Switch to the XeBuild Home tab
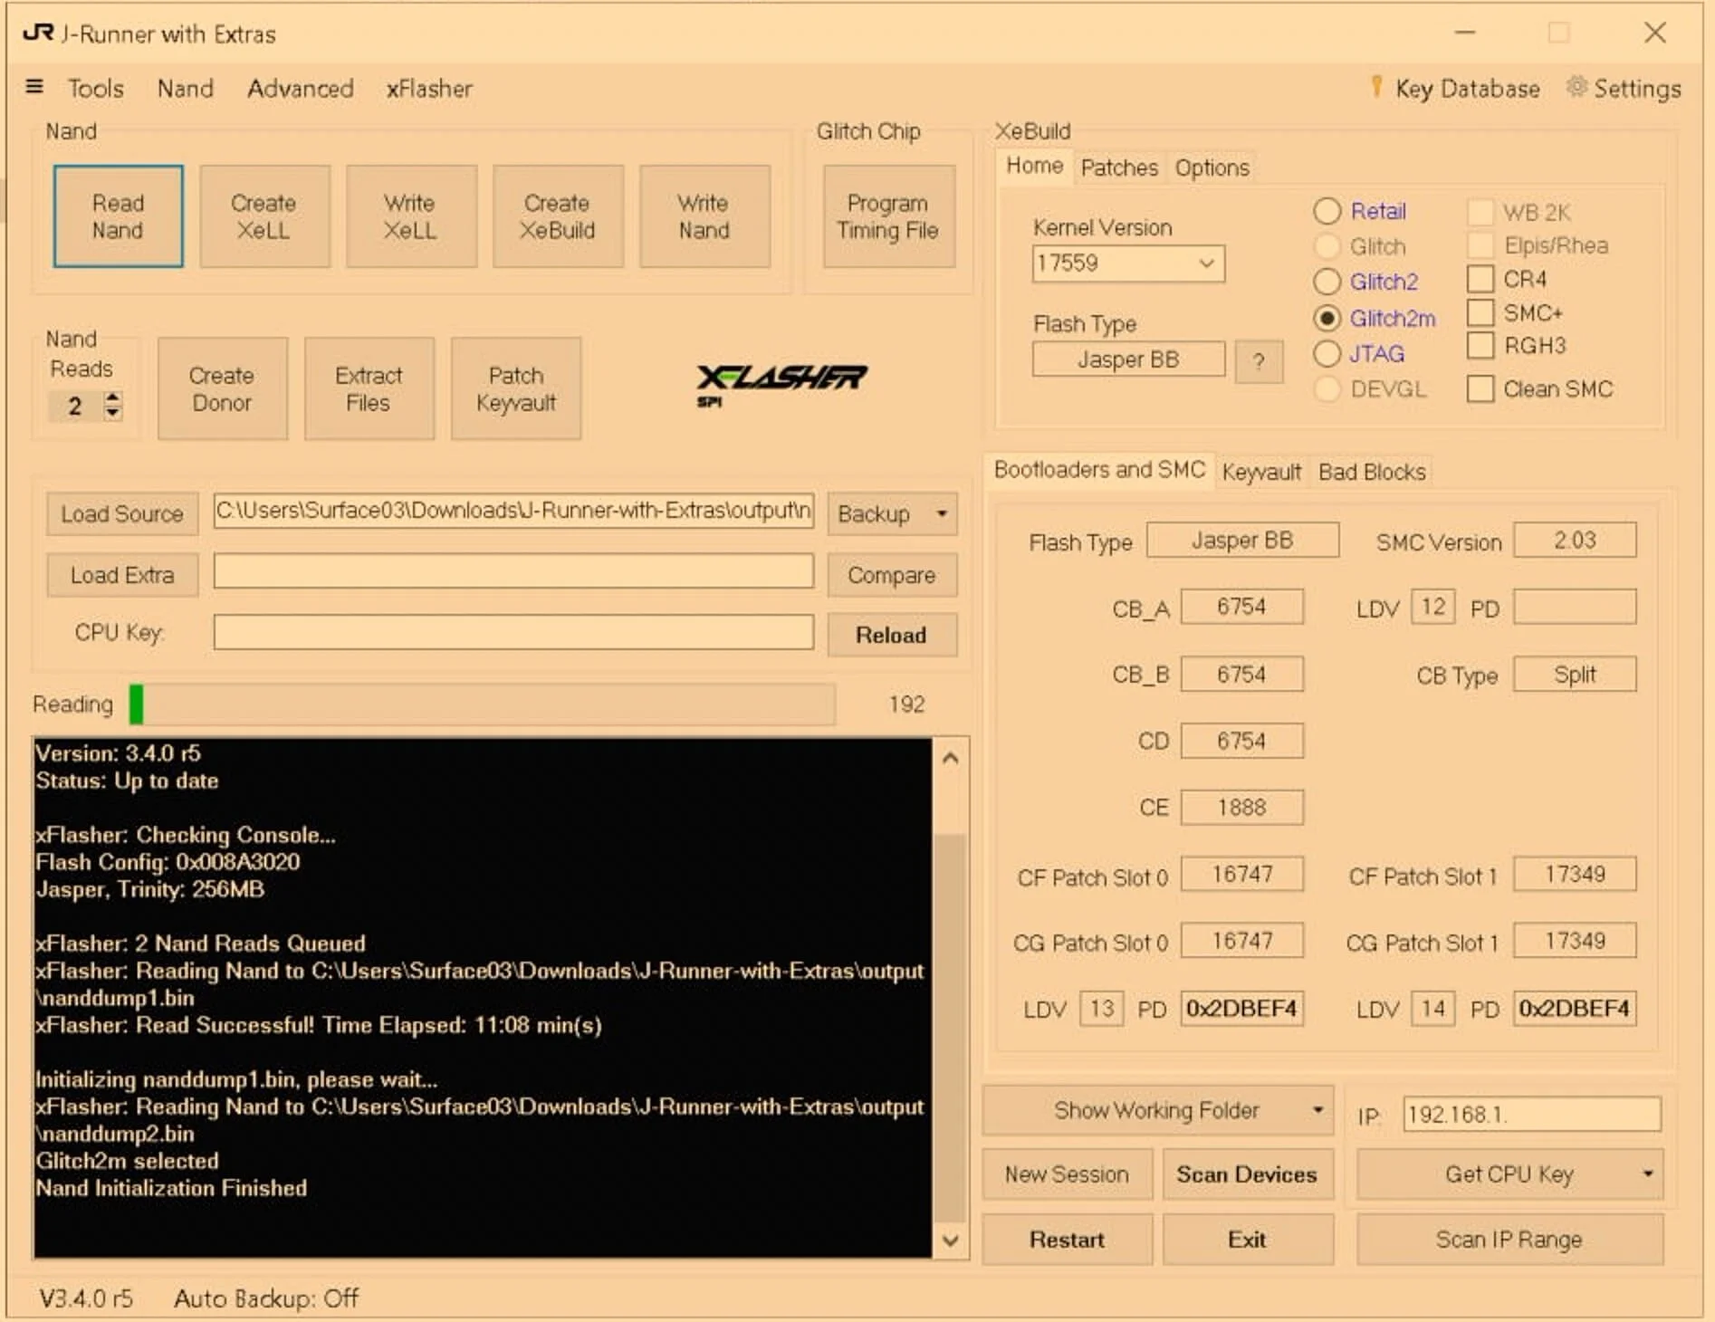This screenshot has width=1715, height=1322. point(1034,166)
